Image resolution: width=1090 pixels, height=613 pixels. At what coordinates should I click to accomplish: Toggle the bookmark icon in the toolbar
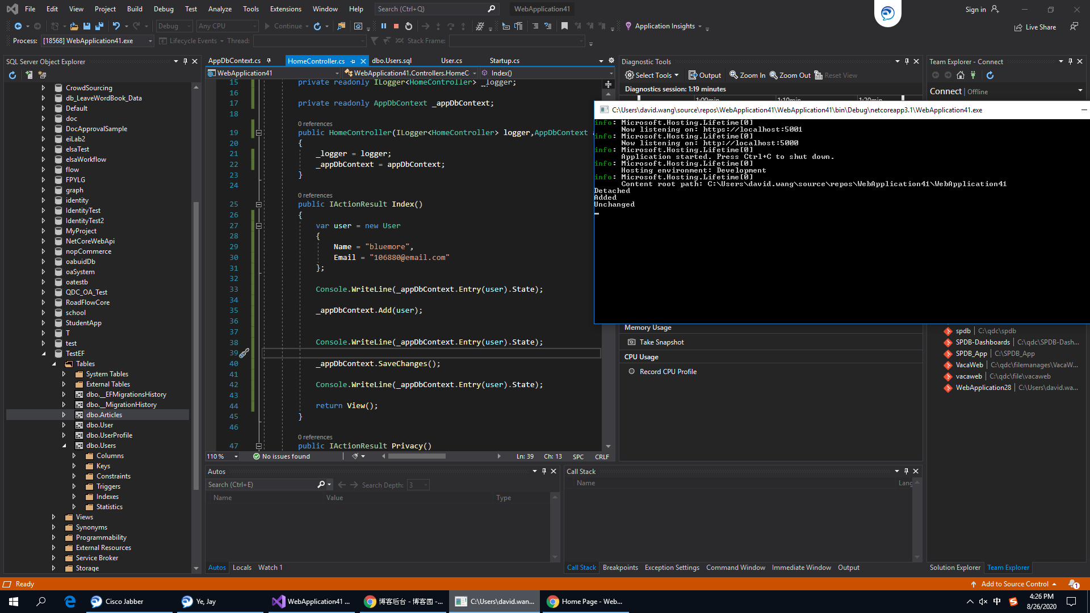click(x=564, y=26)
